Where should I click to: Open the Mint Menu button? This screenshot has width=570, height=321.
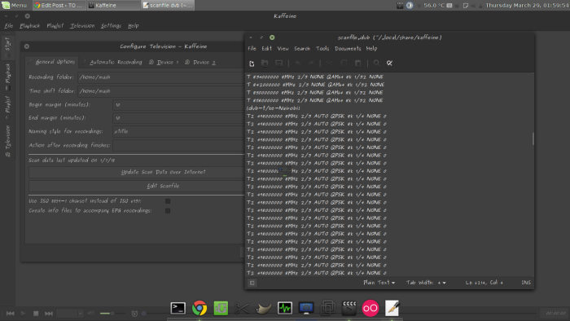pos(15,5)
